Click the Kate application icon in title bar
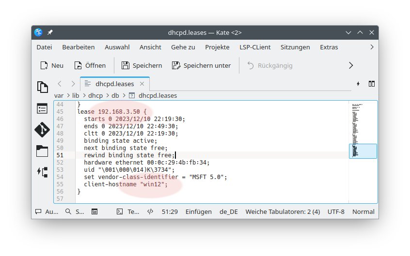 click(38, 32)
